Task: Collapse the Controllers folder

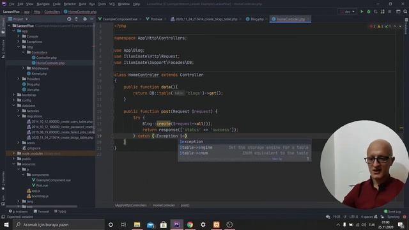Action: click(x=23, y=52)
